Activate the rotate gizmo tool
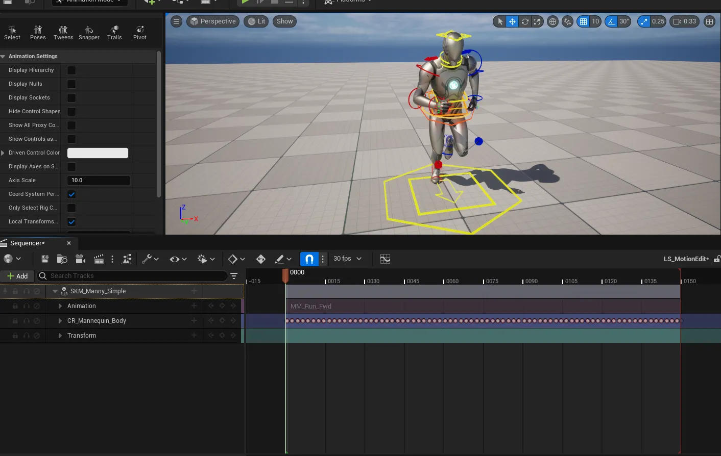The image size is (721, 456). click(524, 21)
